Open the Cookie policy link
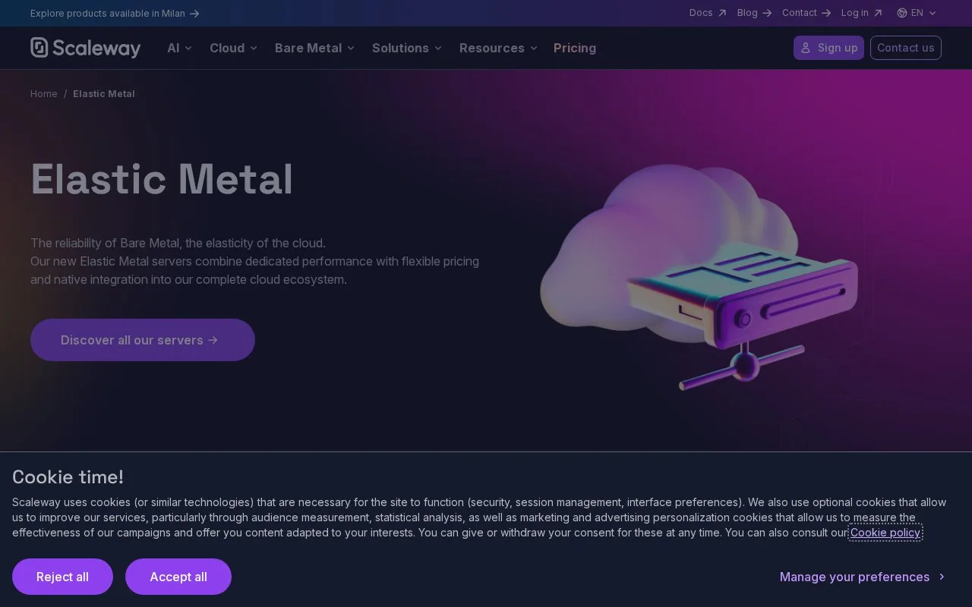This screenshot has height=607, width=972. pyautogui.click(x=885, y=533)
